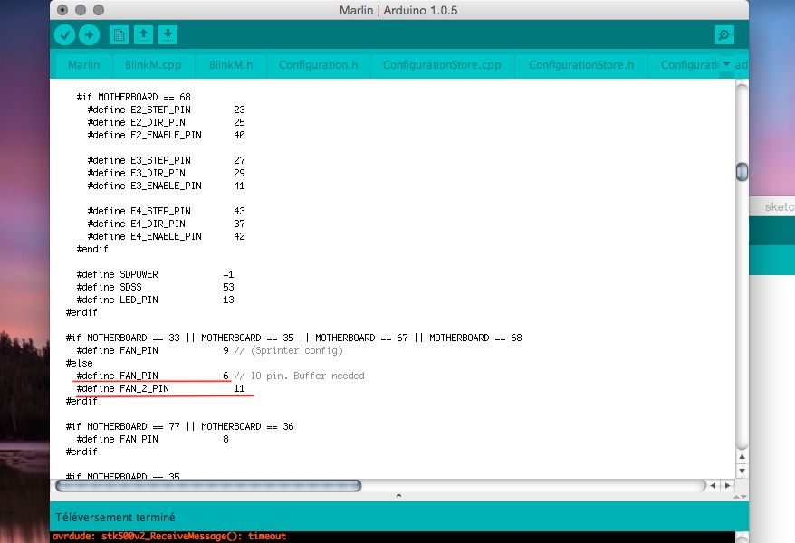Click the line '#if MOTHERBOARD == 77 || MOTHERBOARD == 36'
Viewport: 795px width, 543px height.
[179, 426]
